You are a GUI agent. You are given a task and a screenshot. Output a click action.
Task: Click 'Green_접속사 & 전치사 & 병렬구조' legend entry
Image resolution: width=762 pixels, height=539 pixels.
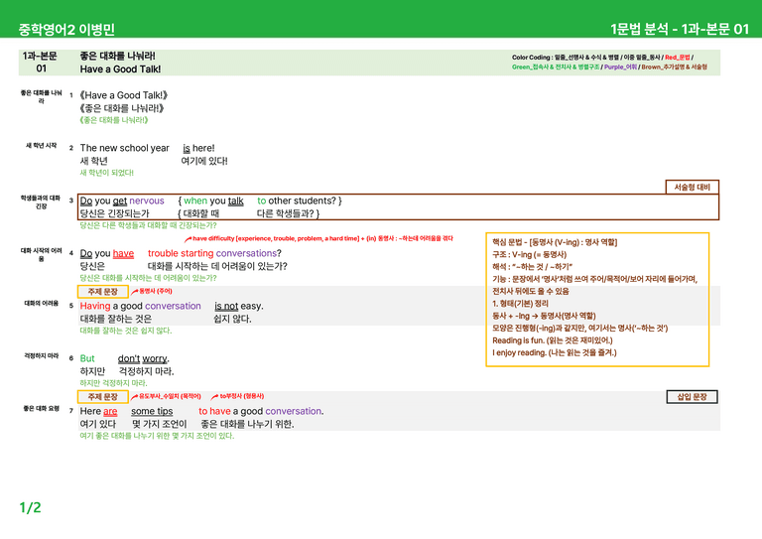coord(556,67)
